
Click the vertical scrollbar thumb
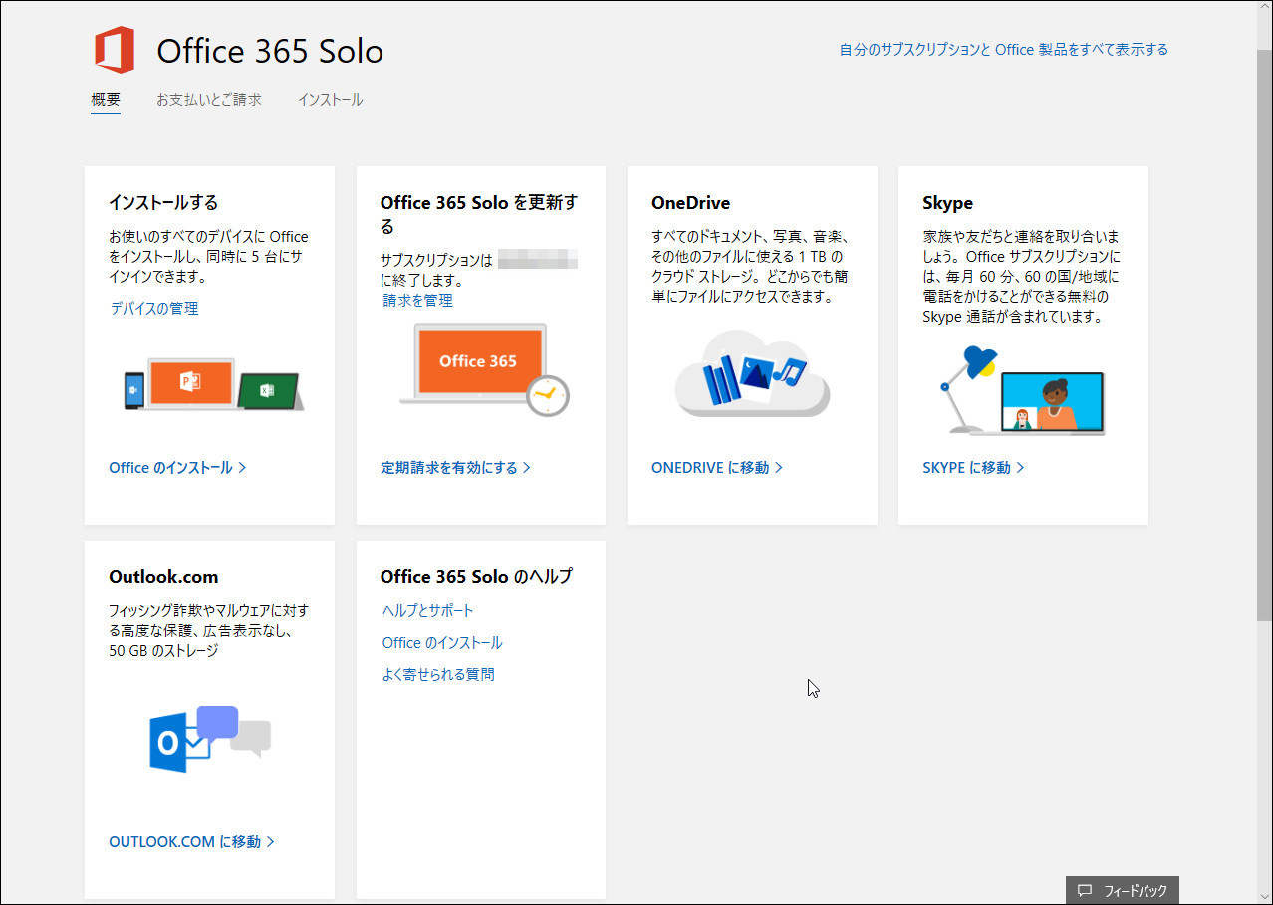(x=1264, y=334)
